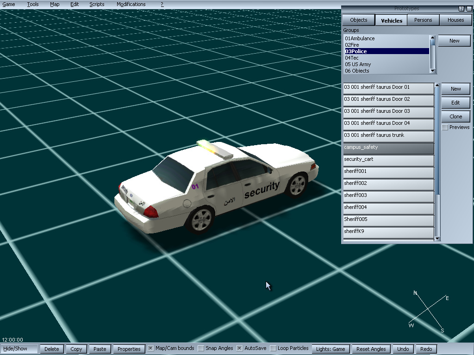Click the Prototypes panel help question mark icon
This screenshot has height=355, width=474.
pyautogui.click(x=461, y=9)
